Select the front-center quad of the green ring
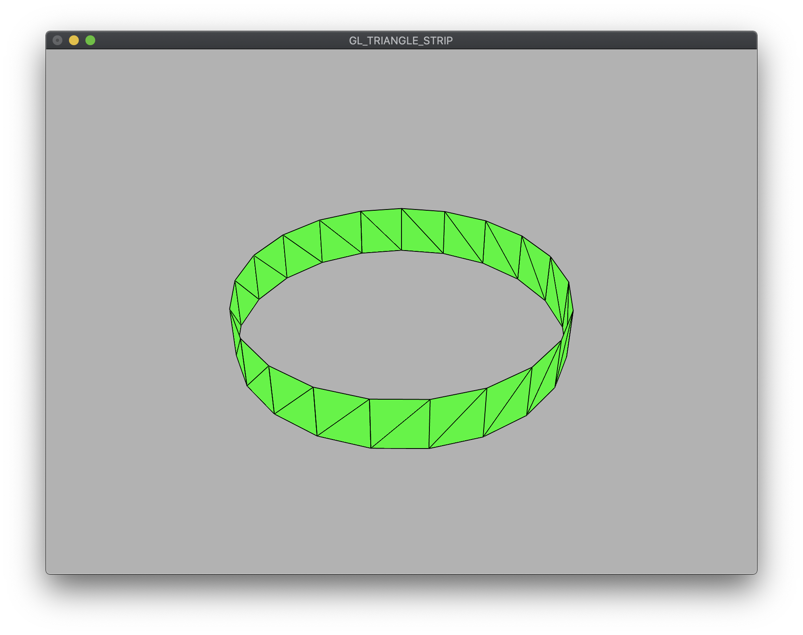803x635 pixels. [x=400, y=424]
